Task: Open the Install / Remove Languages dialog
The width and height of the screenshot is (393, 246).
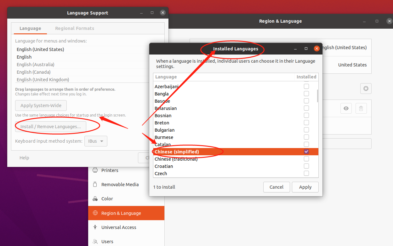Action: [50, 126]
